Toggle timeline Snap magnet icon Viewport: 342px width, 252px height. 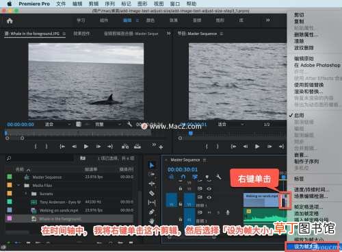183,177
